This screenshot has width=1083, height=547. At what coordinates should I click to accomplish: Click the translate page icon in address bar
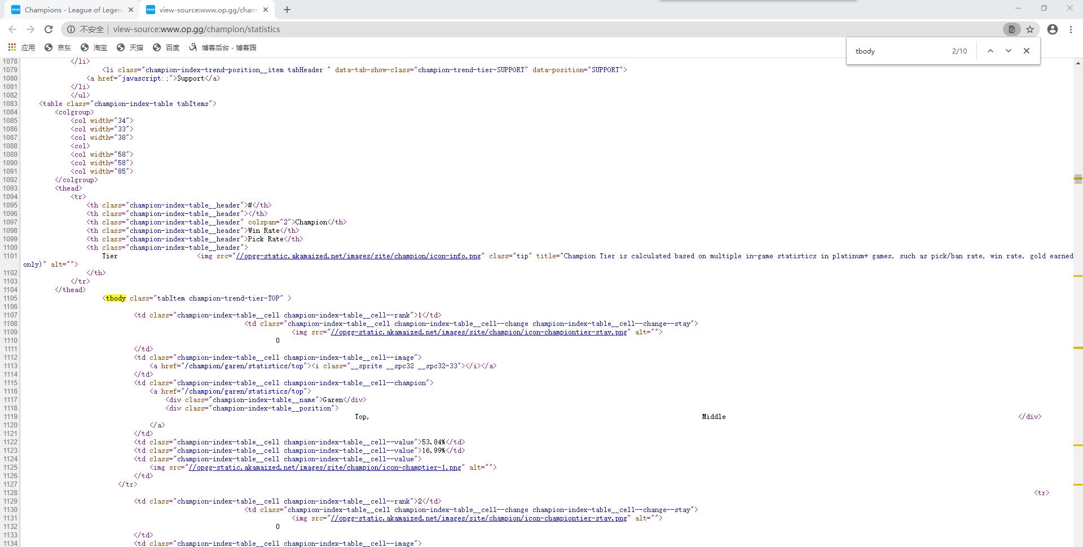[x=1011, y=29]
